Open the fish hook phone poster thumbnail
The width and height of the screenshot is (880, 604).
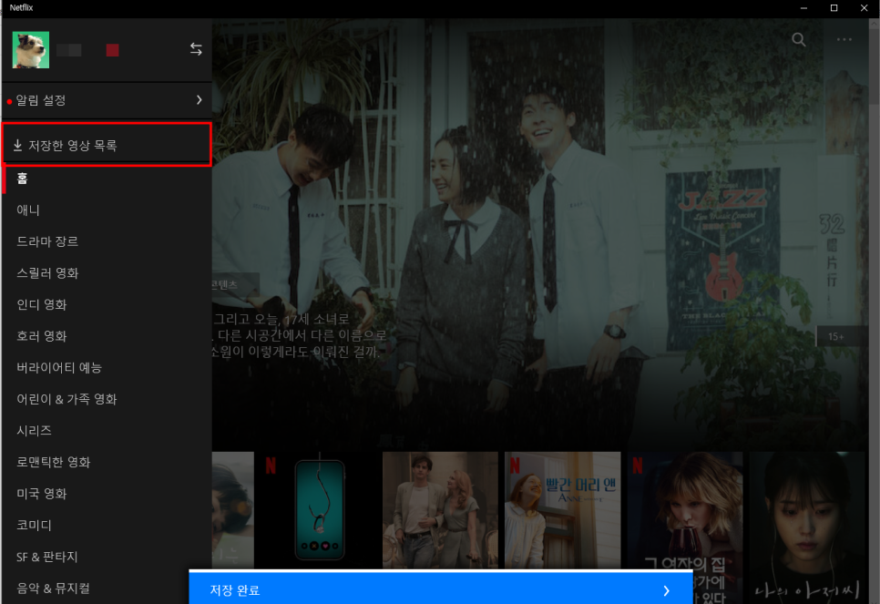click(x=319, y=510)
